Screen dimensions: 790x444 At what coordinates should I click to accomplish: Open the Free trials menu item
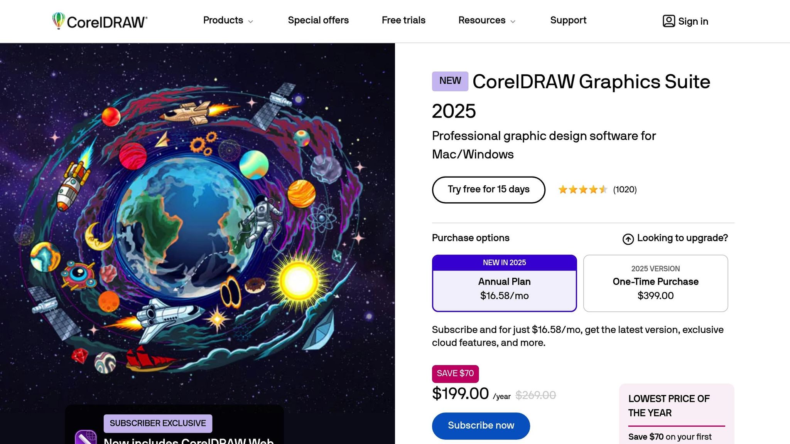tap(403, 20)
